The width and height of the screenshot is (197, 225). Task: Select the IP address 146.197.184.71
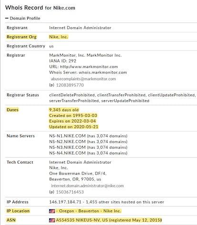(65, 202)
